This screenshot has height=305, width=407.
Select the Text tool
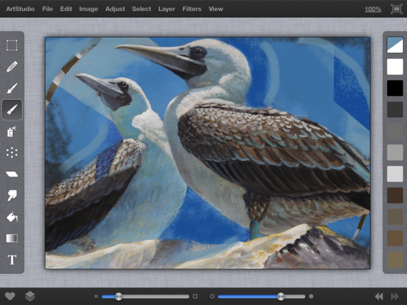(12, 260)
